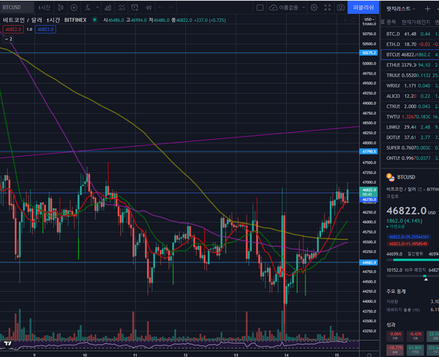Open the 1시간 interval selector
This screenshot has width=439, height=357.
[44, 8]
